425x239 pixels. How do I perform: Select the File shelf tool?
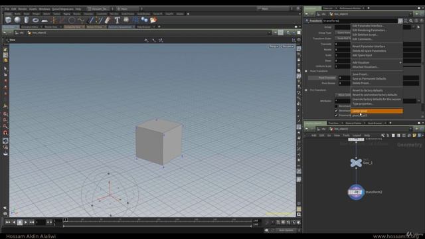153,20
